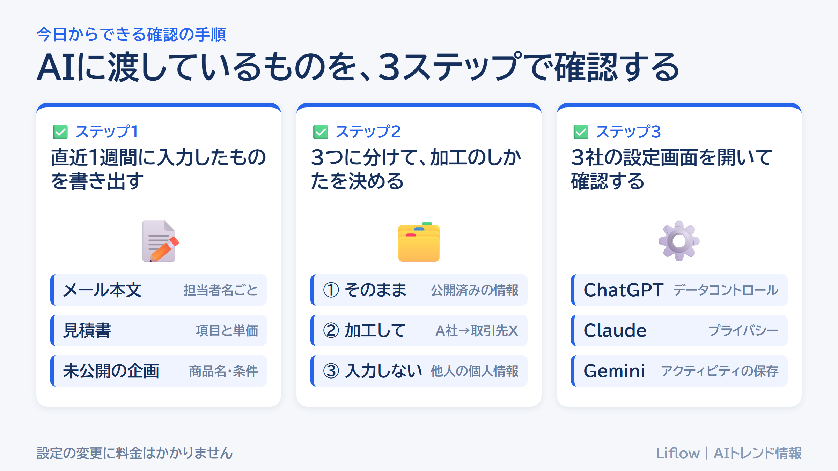Image resolution: width=838 pixels, height=471 pixels.
Task: Select the 見積書 item row
Action: tap(159, 330)
